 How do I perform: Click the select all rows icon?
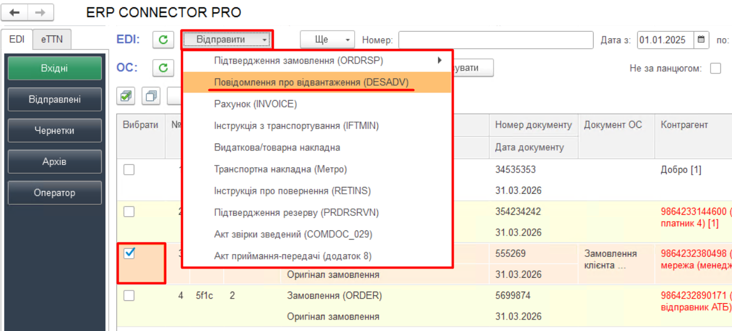pos(126,95)
